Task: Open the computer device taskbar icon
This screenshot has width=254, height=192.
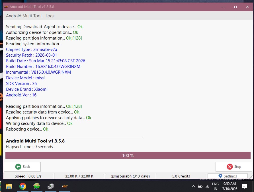Action: point(50,186)
